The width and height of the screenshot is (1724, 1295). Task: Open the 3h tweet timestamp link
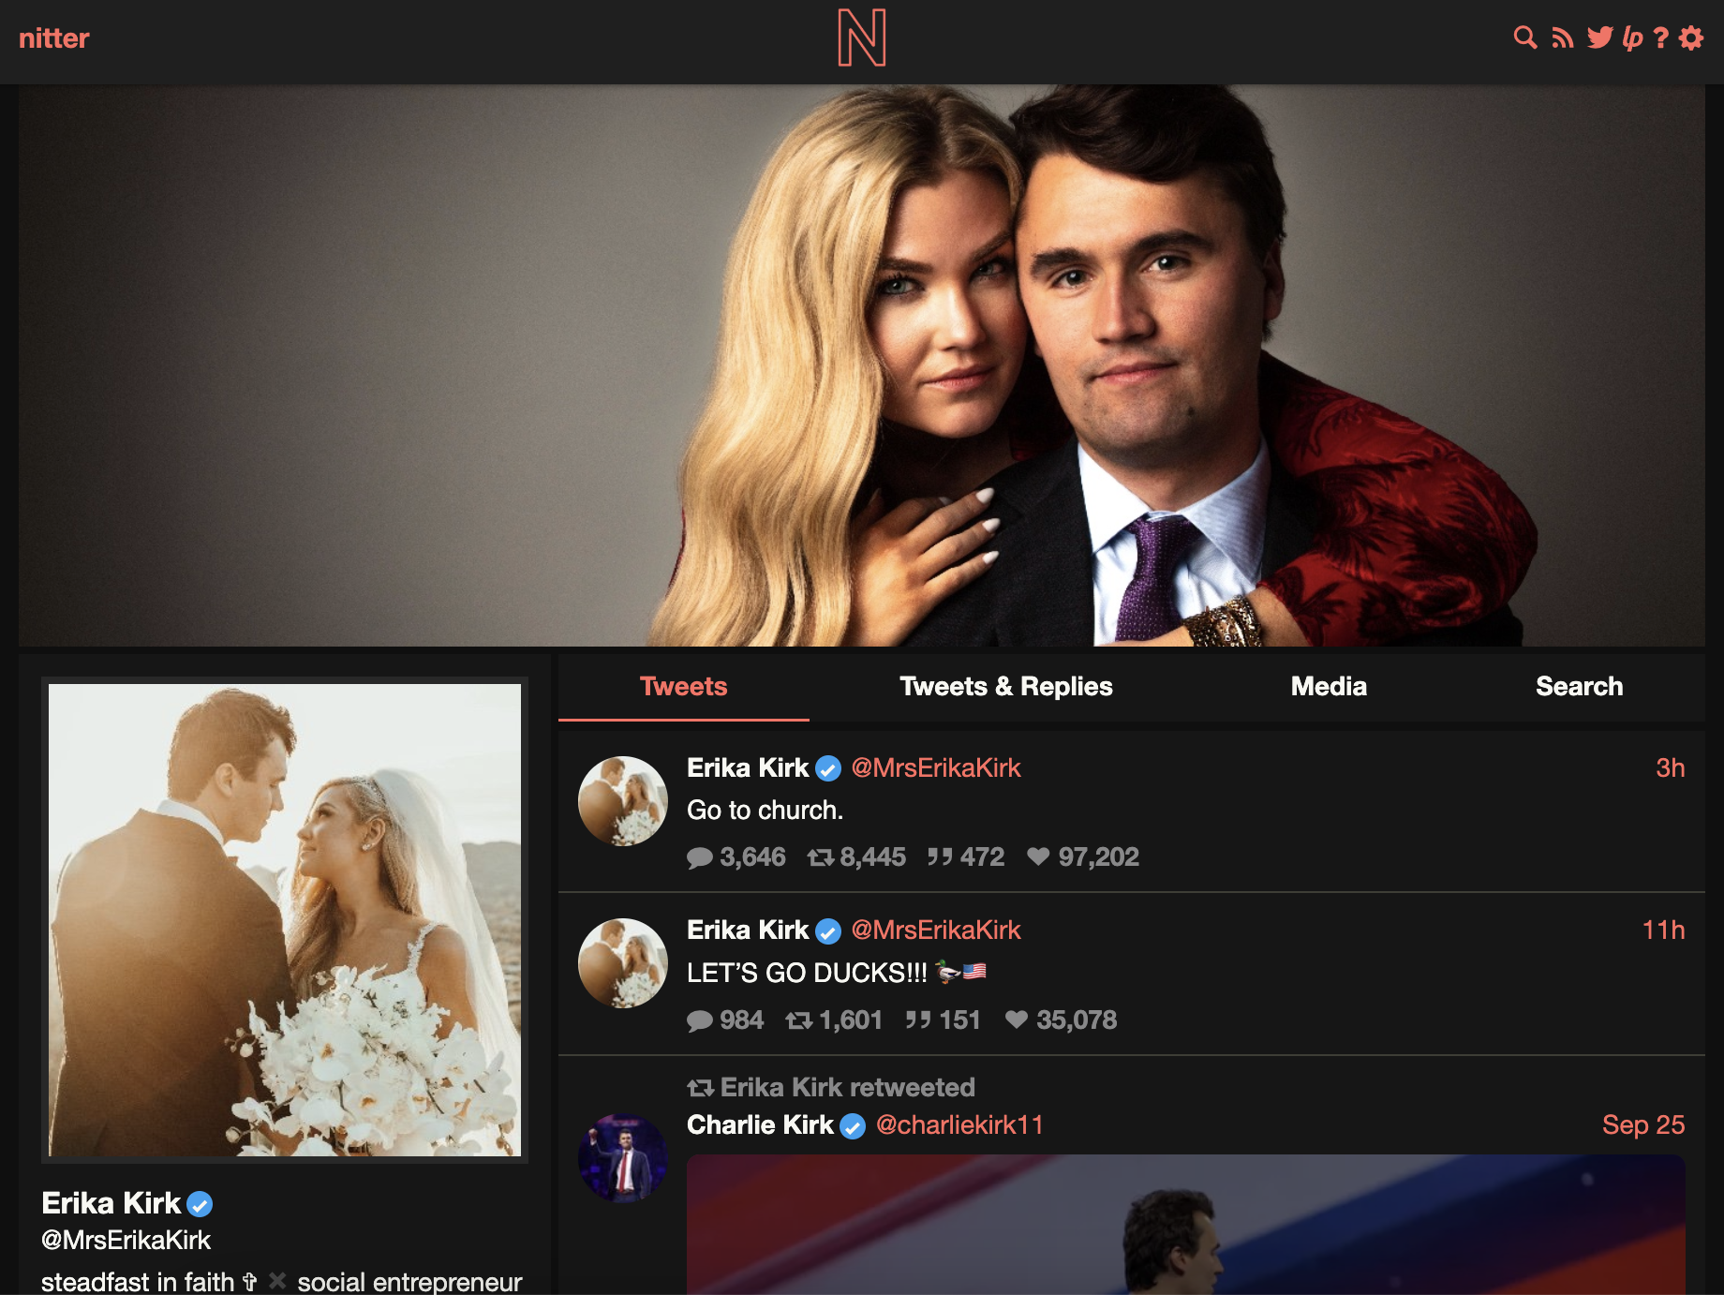(x=1670, y=768)
